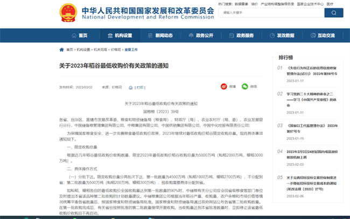Click the breadcrumb home icon

[x=61, y=49]
